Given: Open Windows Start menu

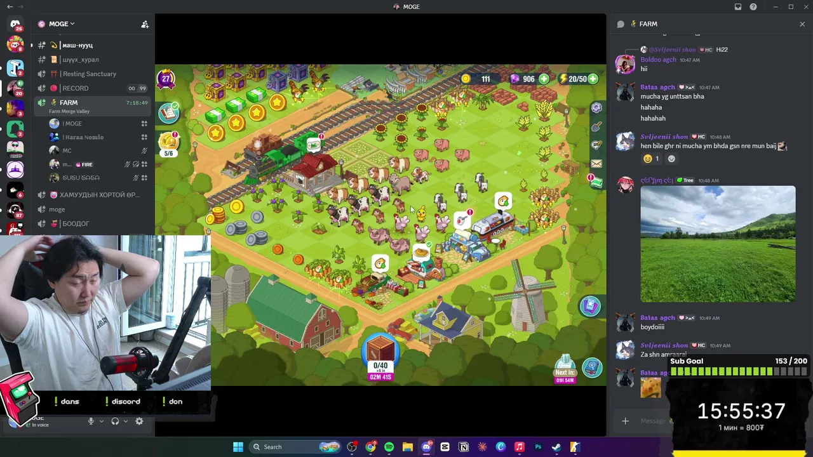Looking at the screenshot, I should (238, 447).
